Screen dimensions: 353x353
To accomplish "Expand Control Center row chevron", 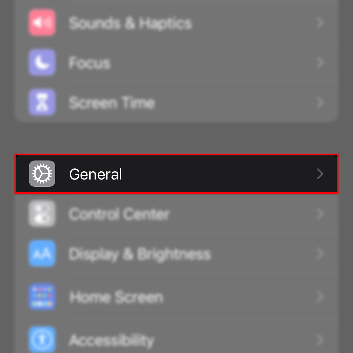I will (320, 214).
